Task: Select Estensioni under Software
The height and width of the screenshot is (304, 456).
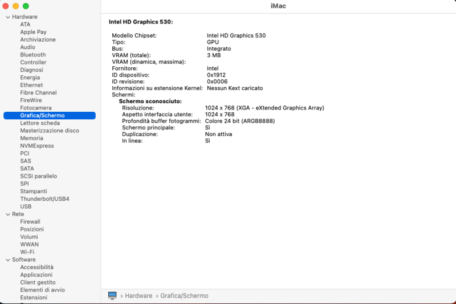Action: (34, 297)
